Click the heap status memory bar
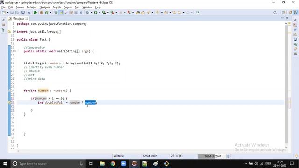The image size is (299, 168). tap(212, 156)
